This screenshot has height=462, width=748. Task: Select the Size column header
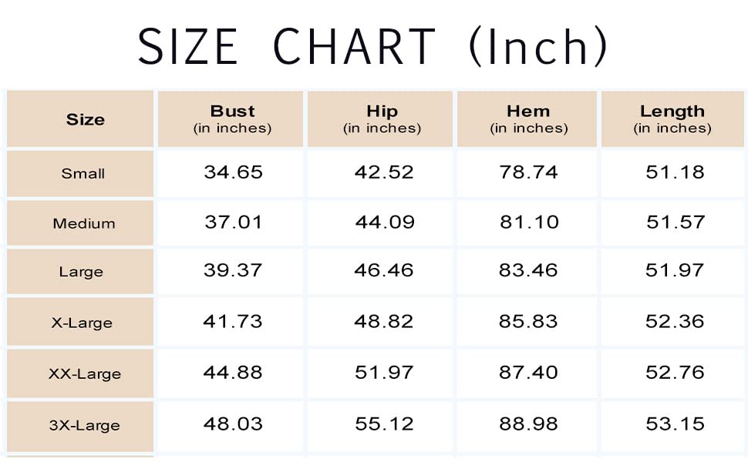point(85,119)
